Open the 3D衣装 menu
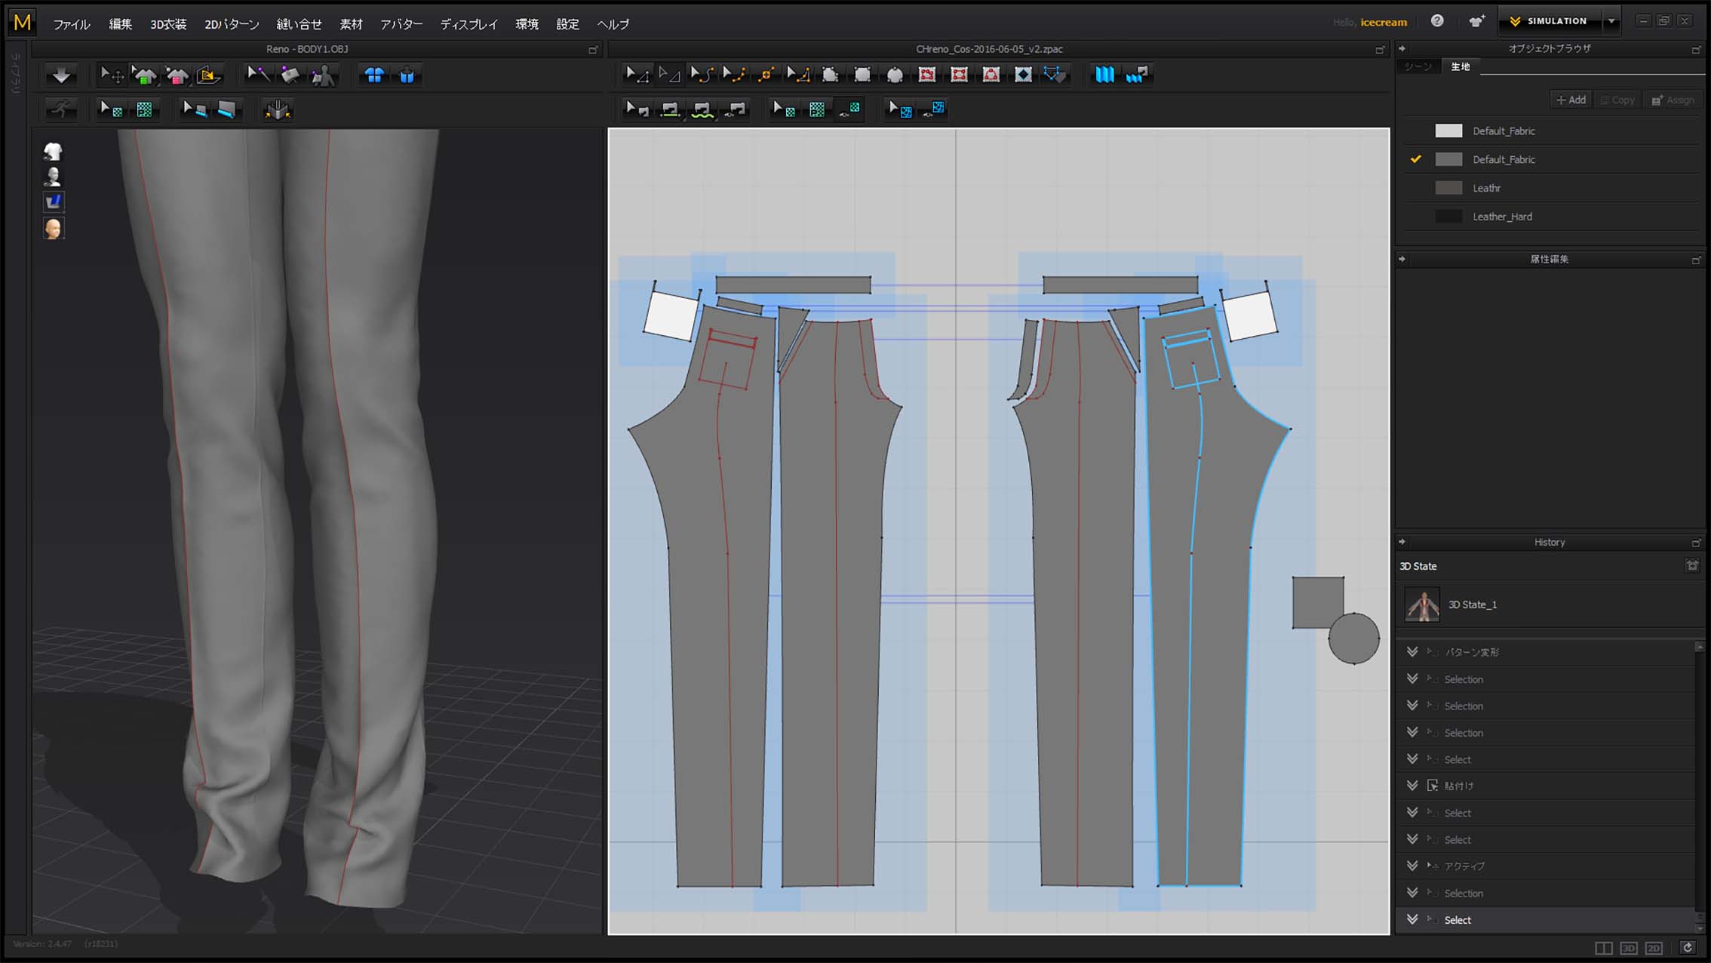Image resolution: width=1711 pixels, height=963 pixels. click(167, 24)
